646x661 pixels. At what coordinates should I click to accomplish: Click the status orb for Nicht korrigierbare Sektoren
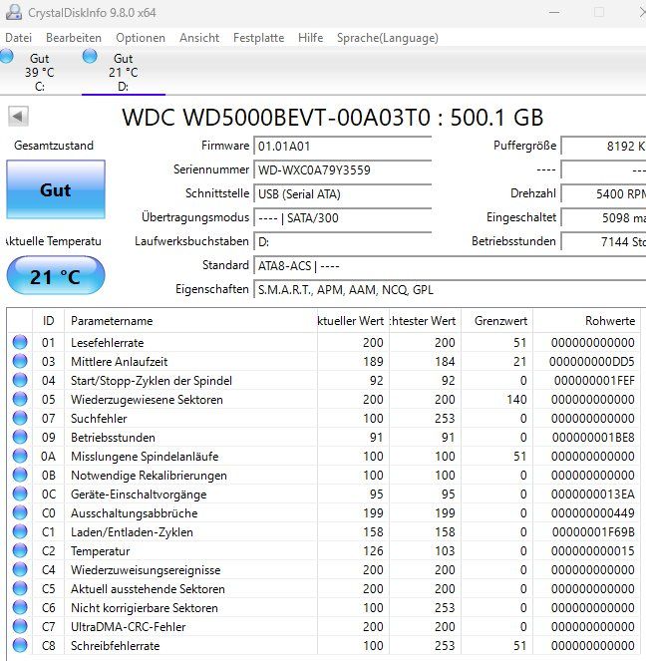tap(20, 607)
